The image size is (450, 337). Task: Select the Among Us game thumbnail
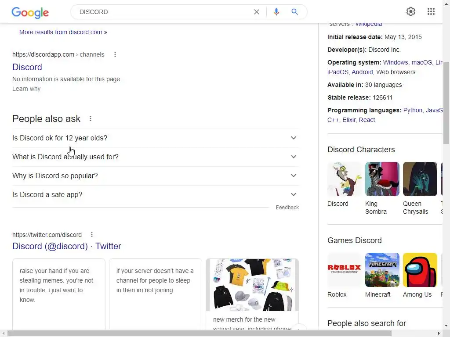point(420,270)
